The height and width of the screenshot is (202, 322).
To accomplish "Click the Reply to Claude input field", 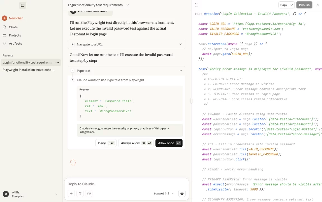I will click(126, 184).
